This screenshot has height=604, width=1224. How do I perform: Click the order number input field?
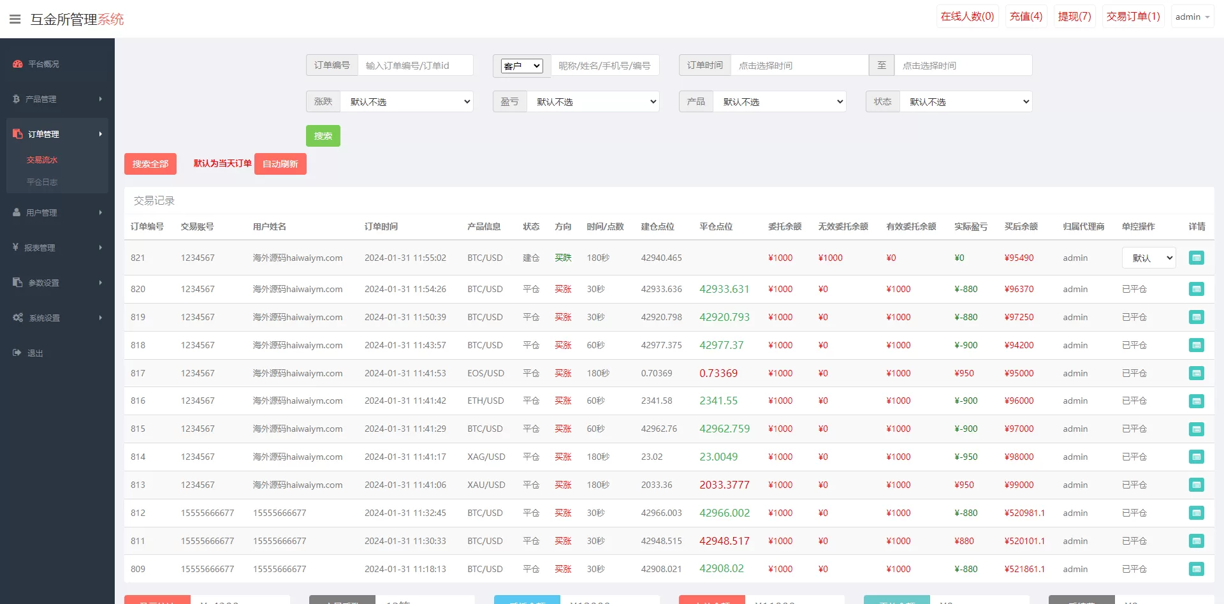[415, 65]
